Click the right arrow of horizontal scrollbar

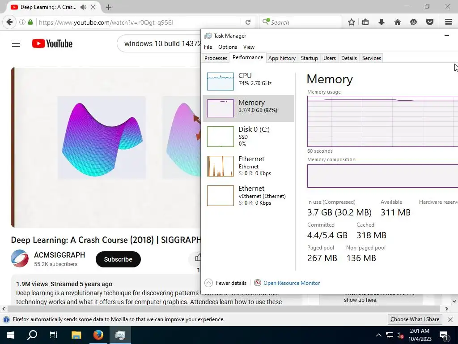pos(447,309)
